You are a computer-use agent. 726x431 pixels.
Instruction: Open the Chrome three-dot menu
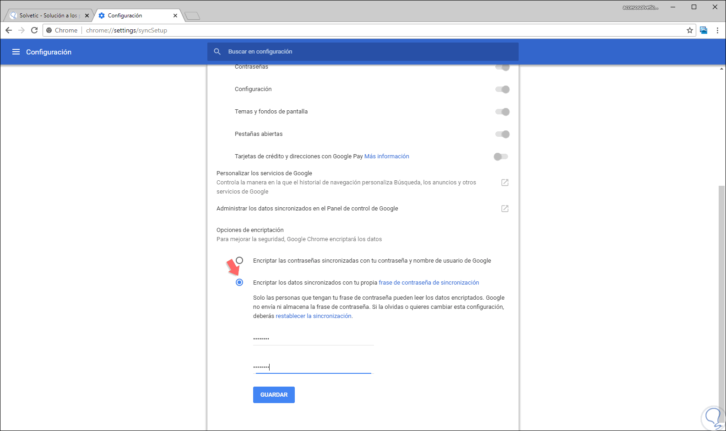click(717, 30)
